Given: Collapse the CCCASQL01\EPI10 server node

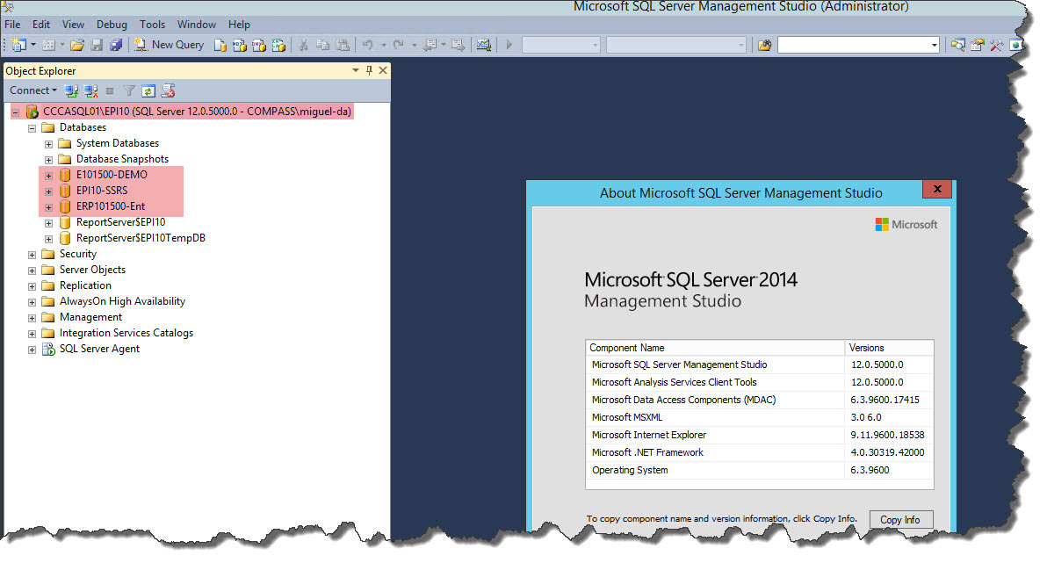Looking at the screenshot, I should pos(15,112).
